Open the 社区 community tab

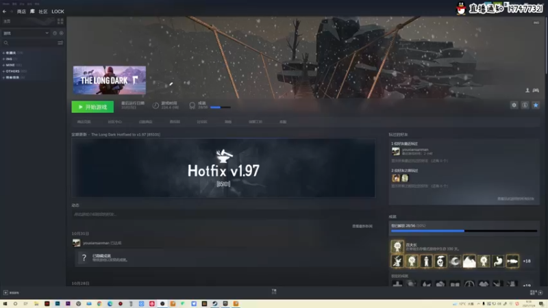[43, 12]
